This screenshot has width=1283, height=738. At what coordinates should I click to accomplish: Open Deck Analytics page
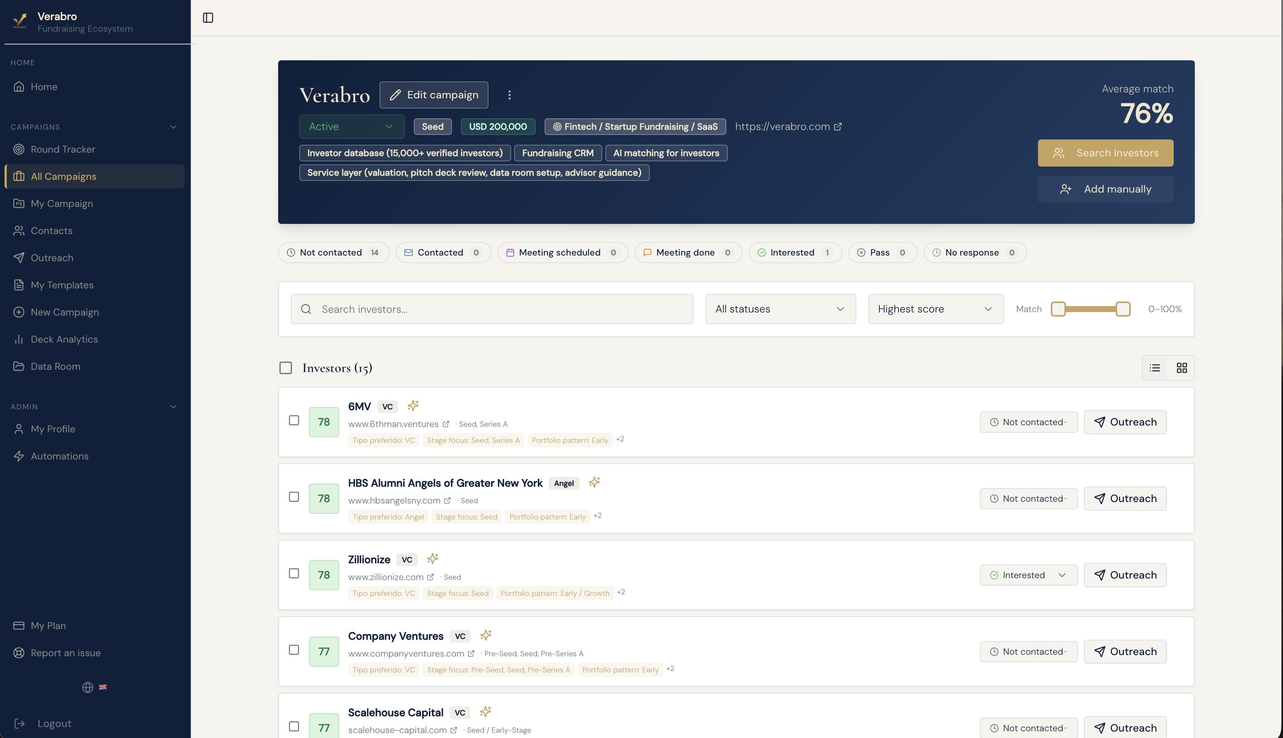tap(94, 340)
